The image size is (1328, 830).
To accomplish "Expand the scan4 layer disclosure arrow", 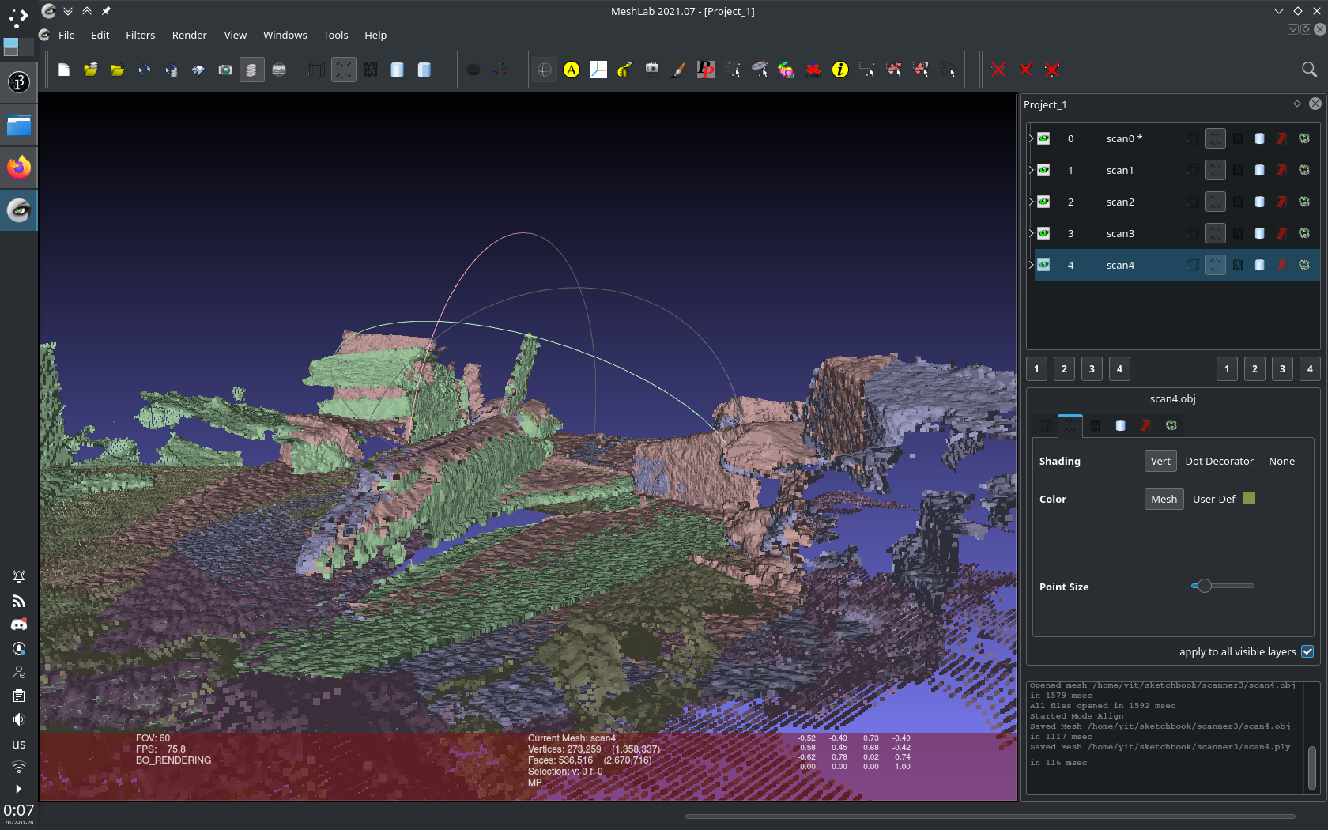I will pos(1031,265).
